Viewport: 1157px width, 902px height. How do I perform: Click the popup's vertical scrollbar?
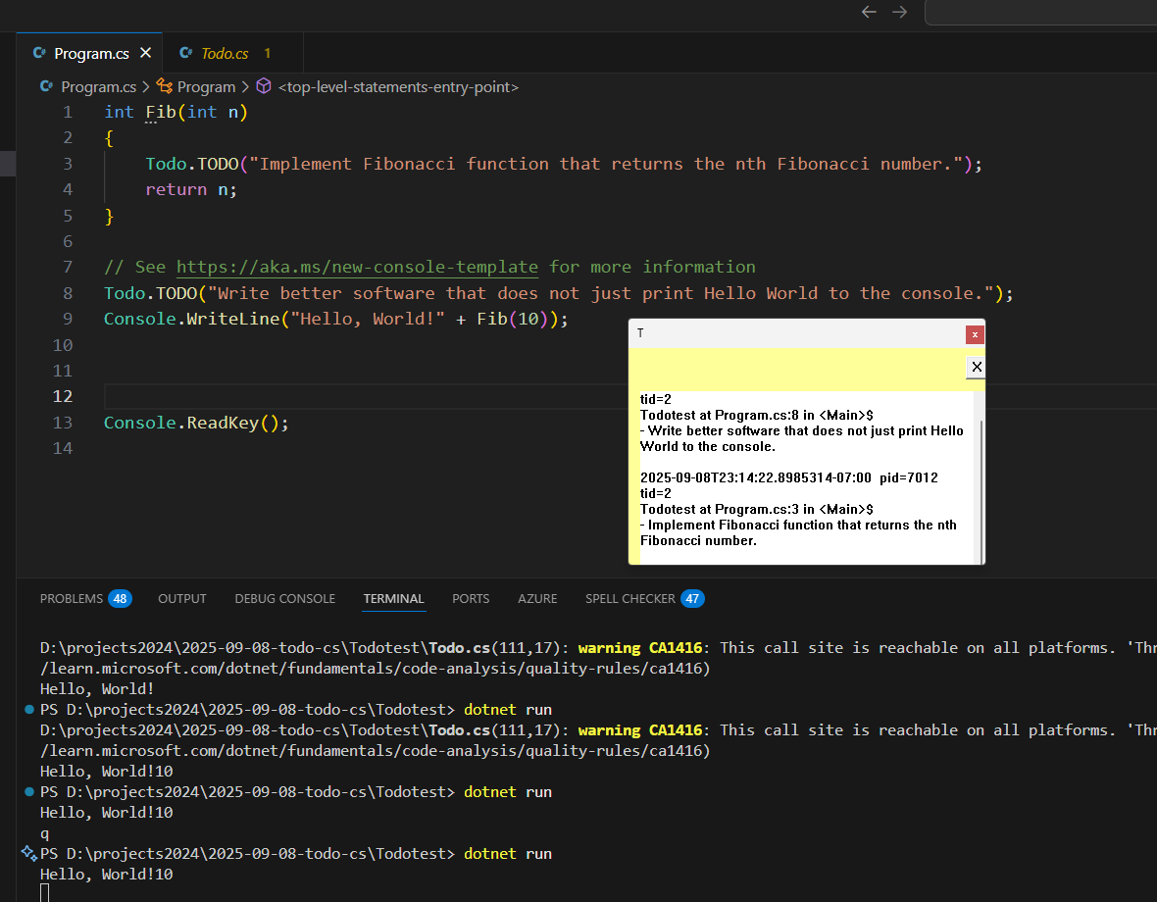(979, 476)
